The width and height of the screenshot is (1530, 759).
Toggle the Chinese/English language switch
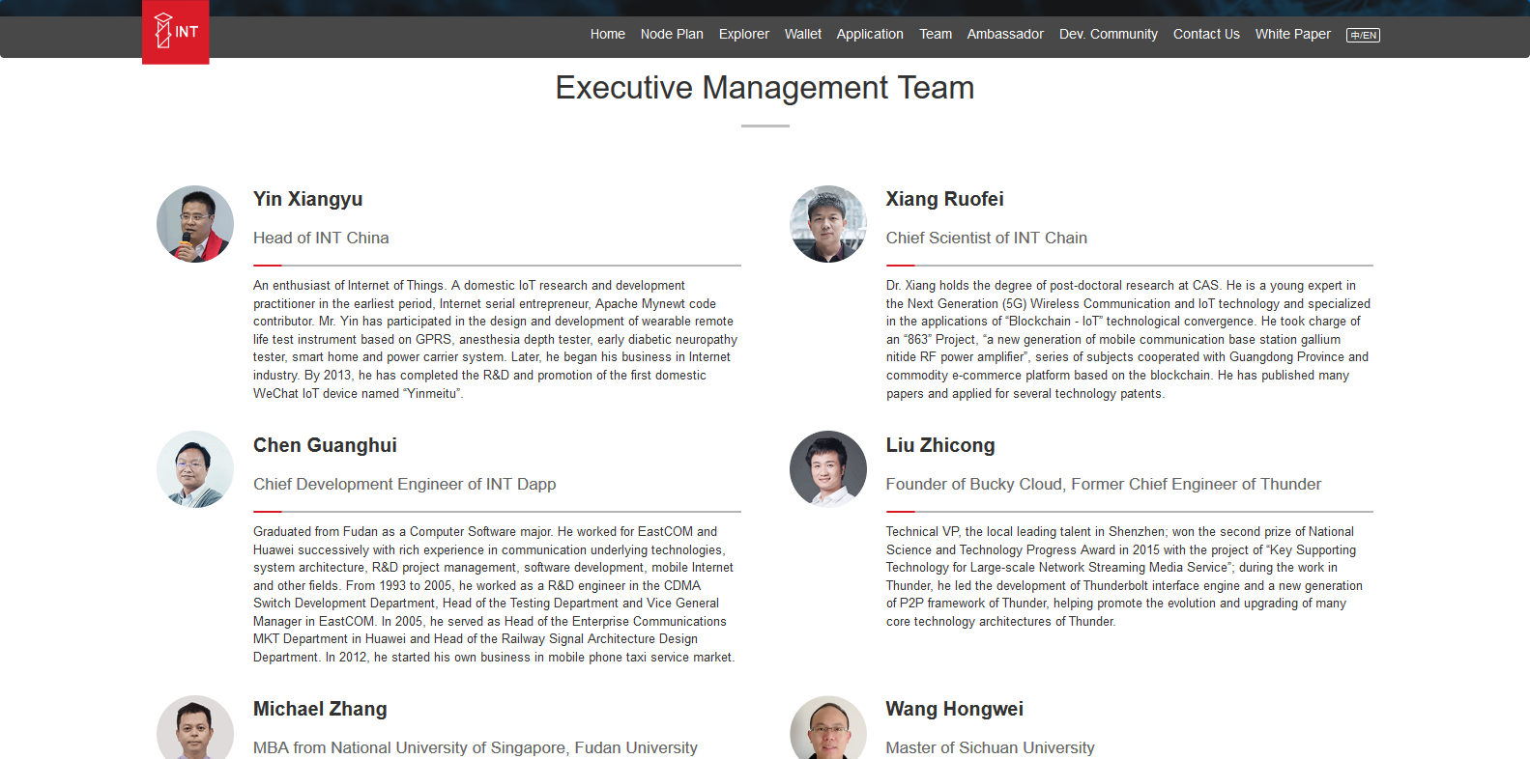(1363, 35)
